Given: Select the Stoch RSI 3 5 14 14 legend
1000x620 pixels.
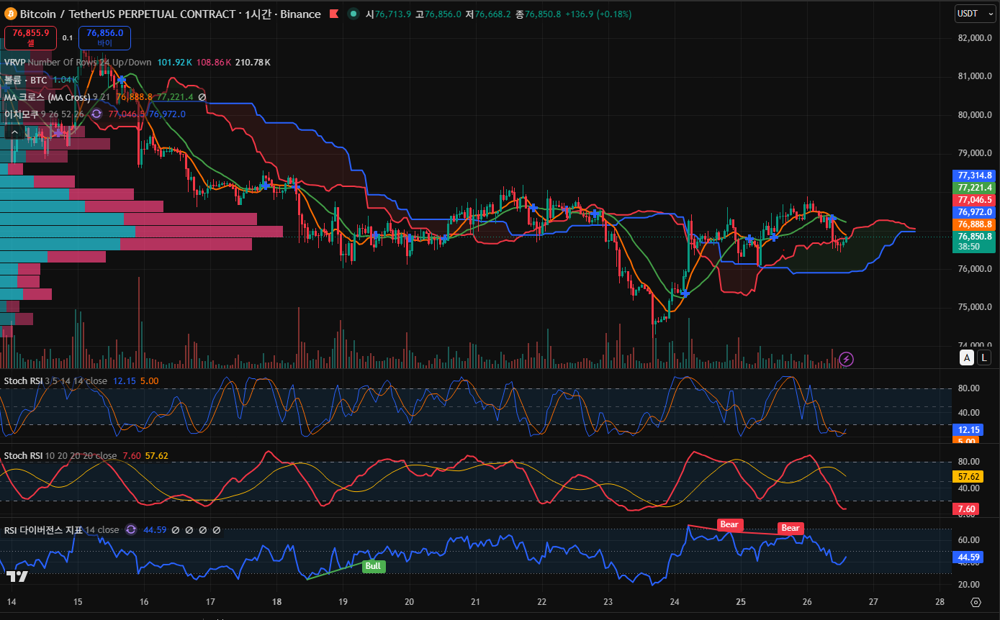Looking at the screenshot, I should pyautogui.click(x=56, y=380).
